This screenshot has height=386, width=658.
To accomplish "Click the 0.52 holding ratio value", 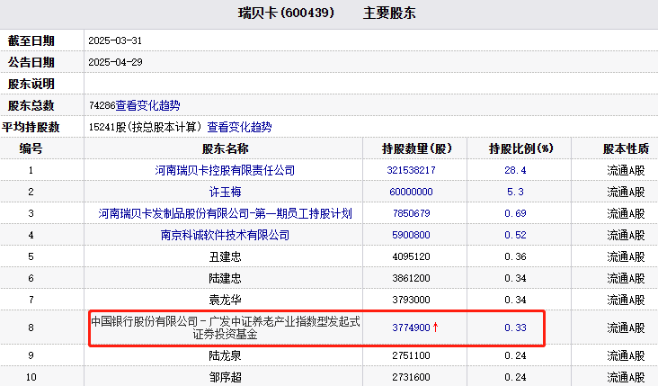I will [x=515, y=235].
